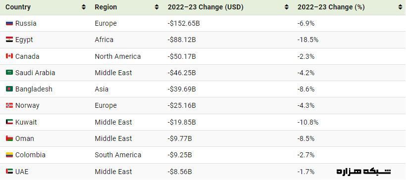Click the Norway flag icon
Viewport: 406px width, 180px height.
pyautogui.click(x=9, y=105)
